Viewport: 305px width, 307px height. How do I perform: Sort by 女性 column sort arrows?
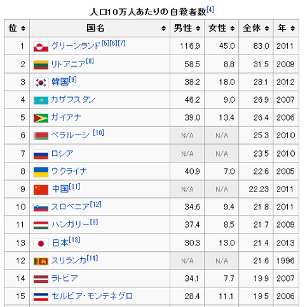pos(233,28)
